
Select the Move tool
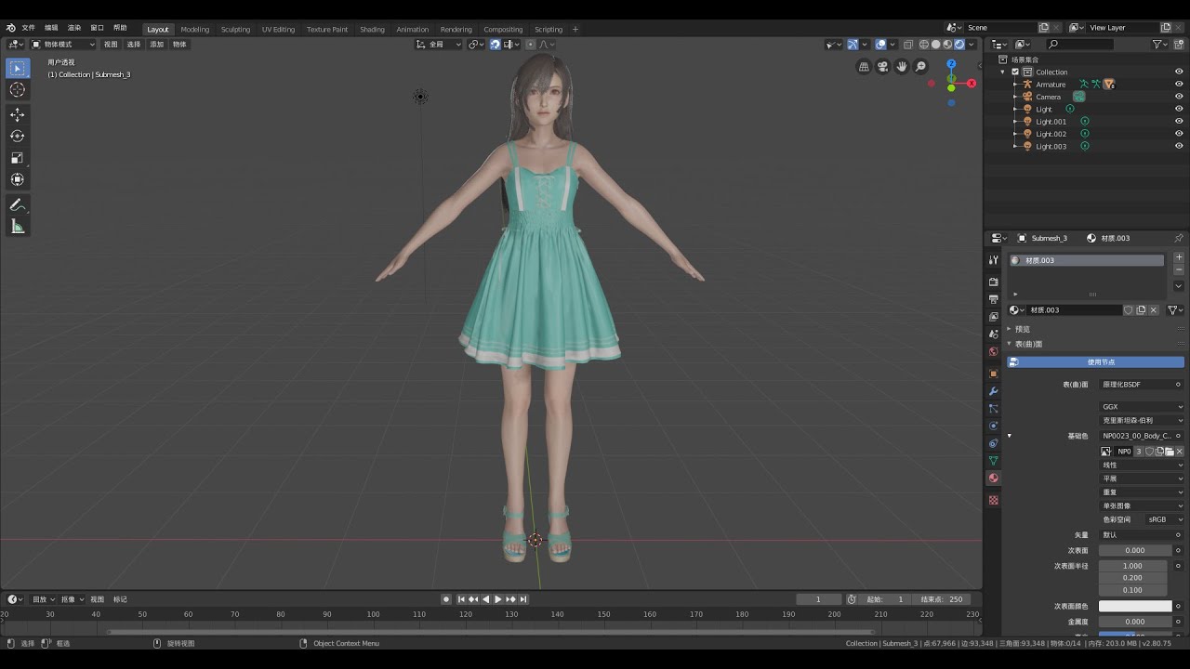point(18,114)
